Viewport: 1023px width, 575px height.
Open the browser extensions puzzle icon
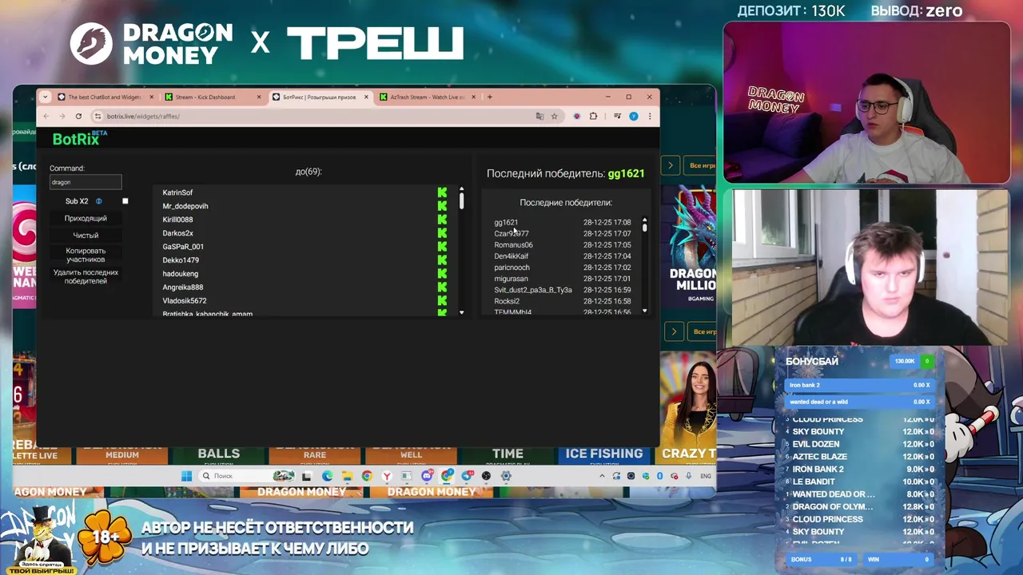pyautogui.click(x=593, y=116)
